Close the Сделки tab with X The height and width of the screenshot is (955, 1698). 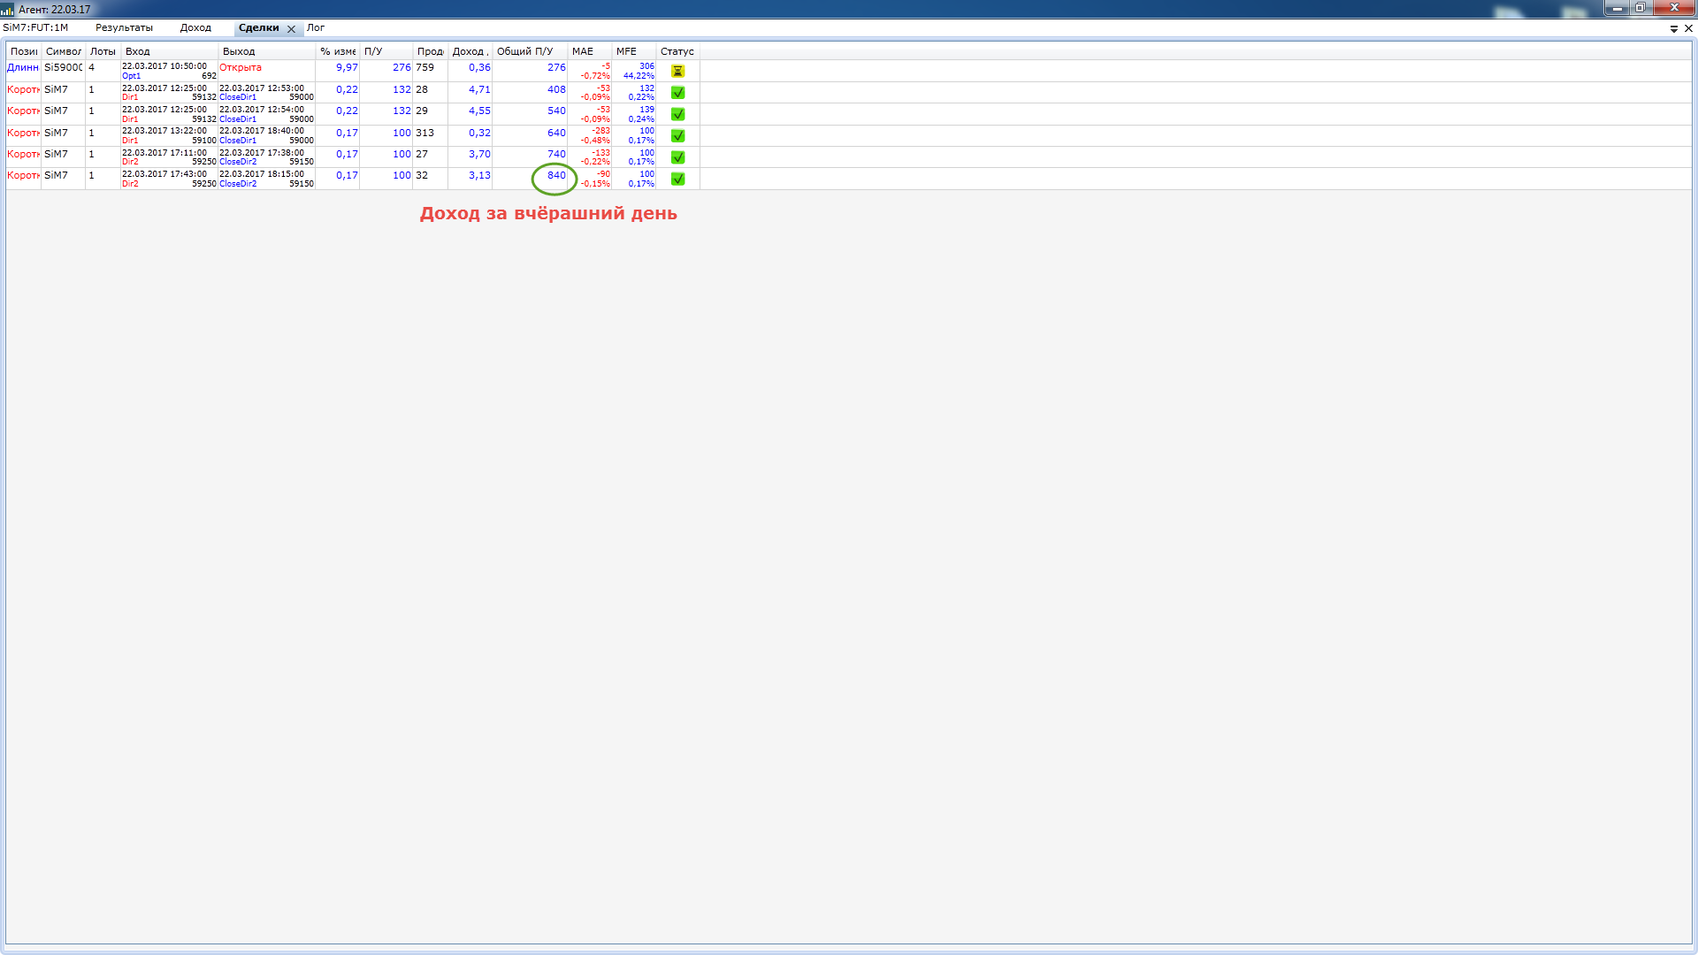(x=291, y=29)
